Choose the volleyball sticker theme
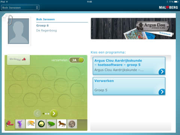Viewport: 180px width, 135px height. pyautogui.click(x=72, y=124)
